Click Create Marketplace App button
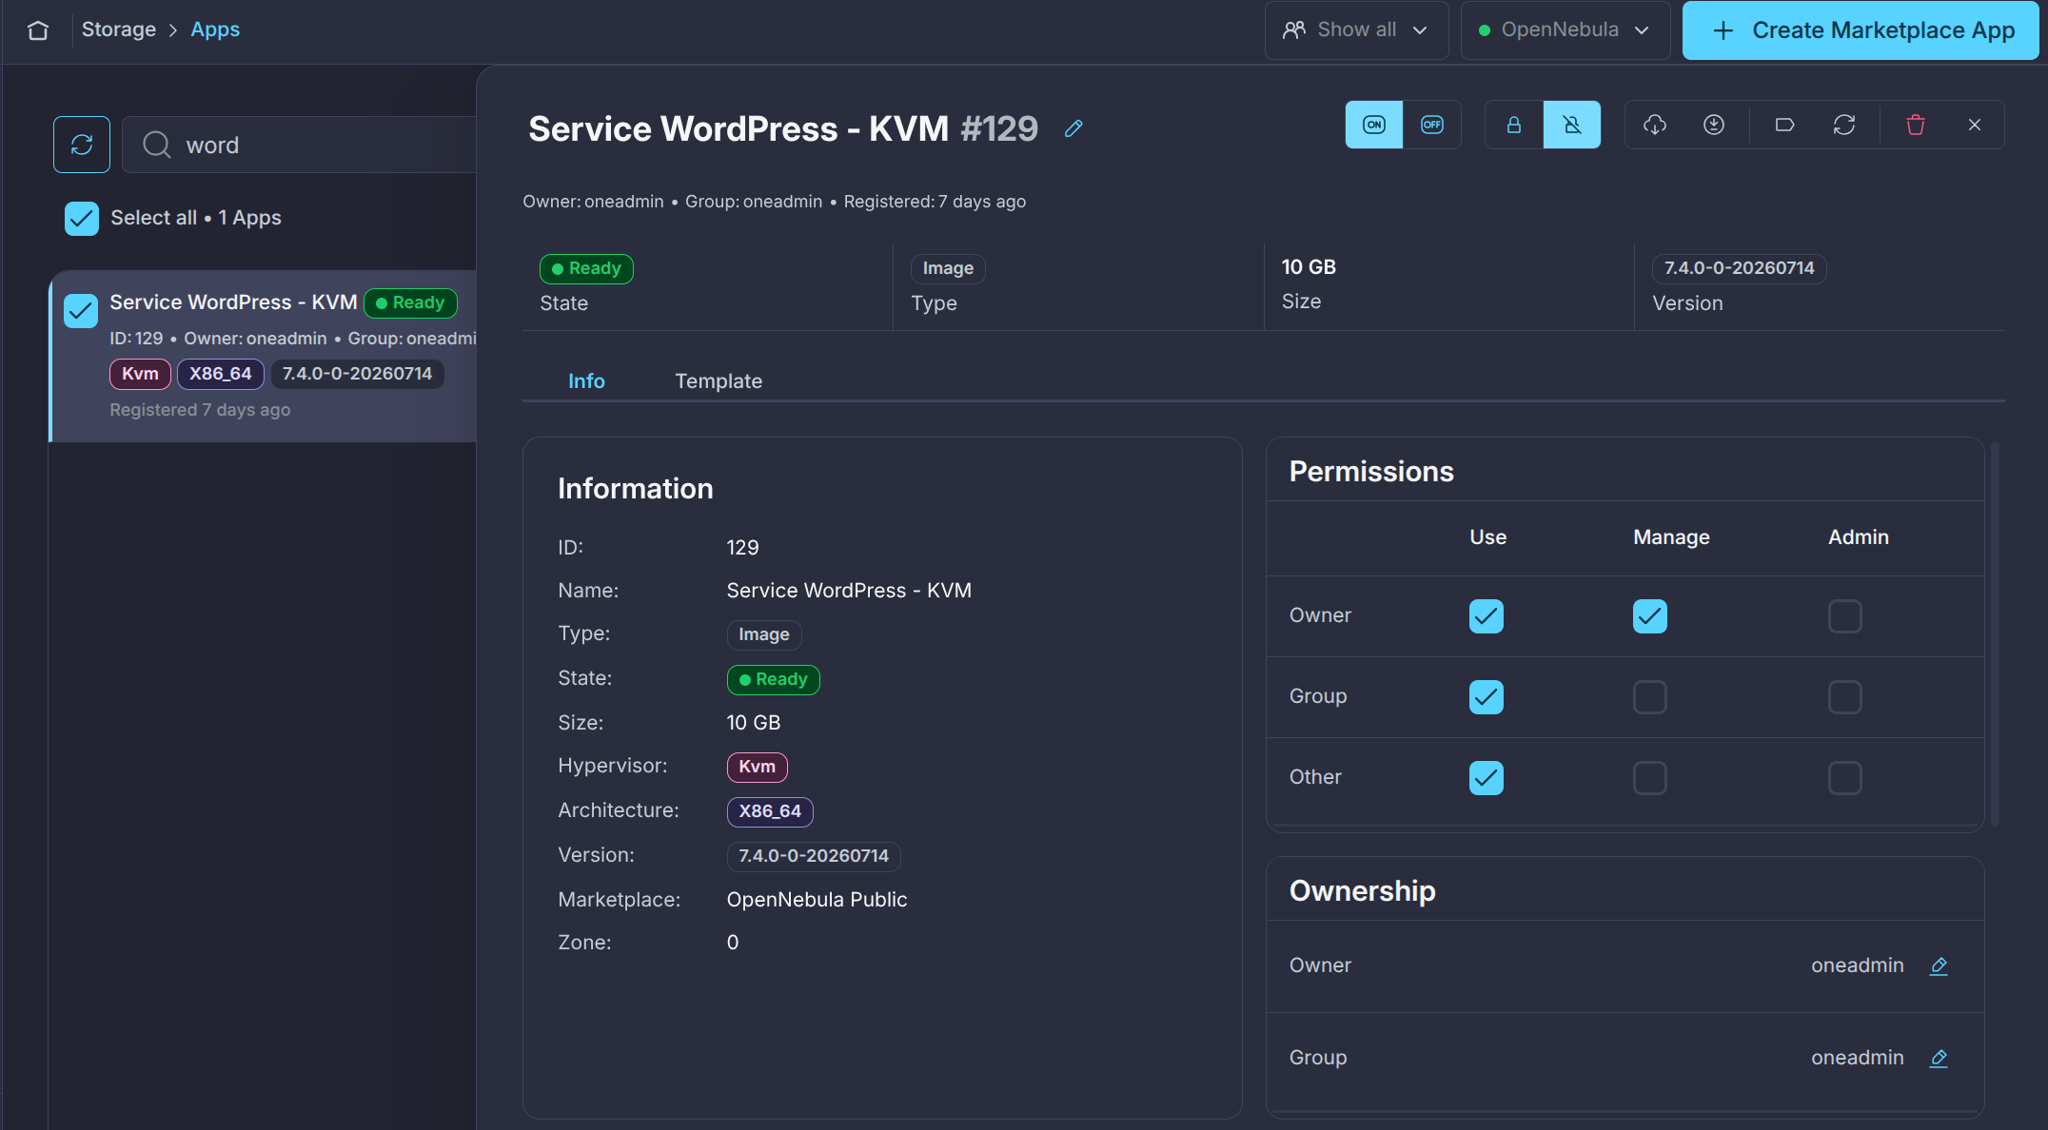Viewport: 2048px width, 1130px height. click(1861, 30)
